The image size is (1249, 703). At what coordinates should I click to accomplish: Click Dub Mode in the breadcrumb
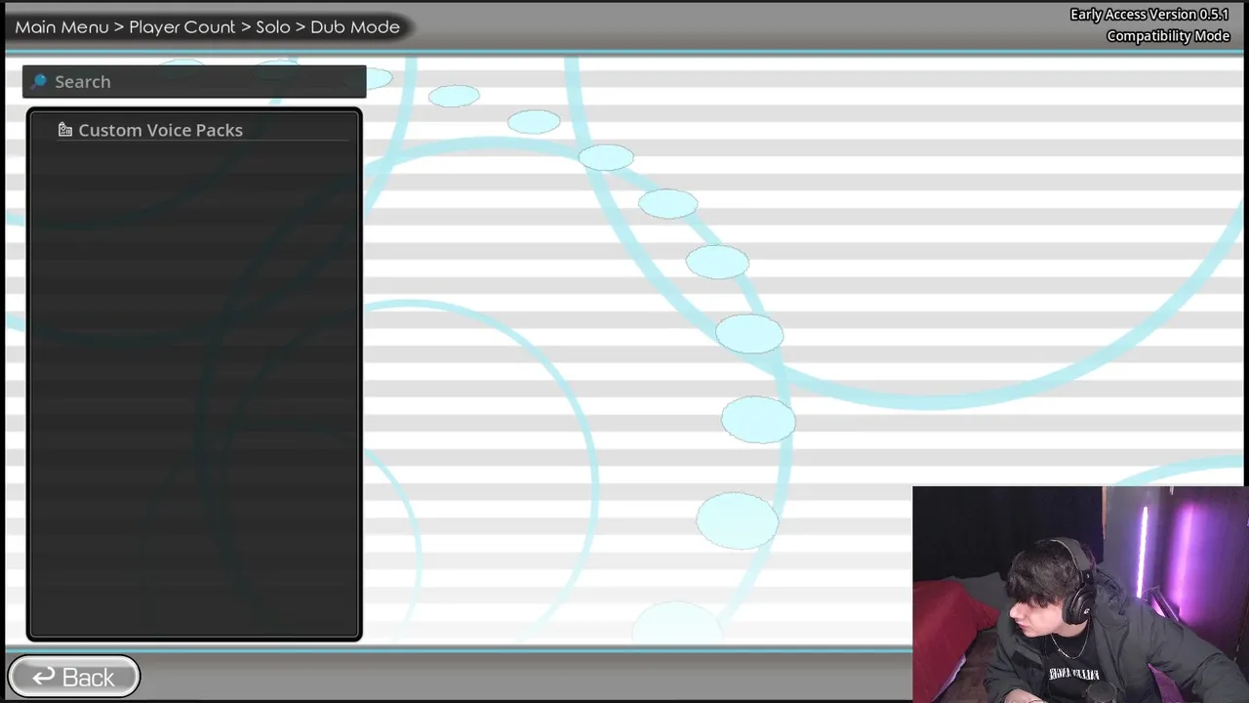[x=355, y=27]
